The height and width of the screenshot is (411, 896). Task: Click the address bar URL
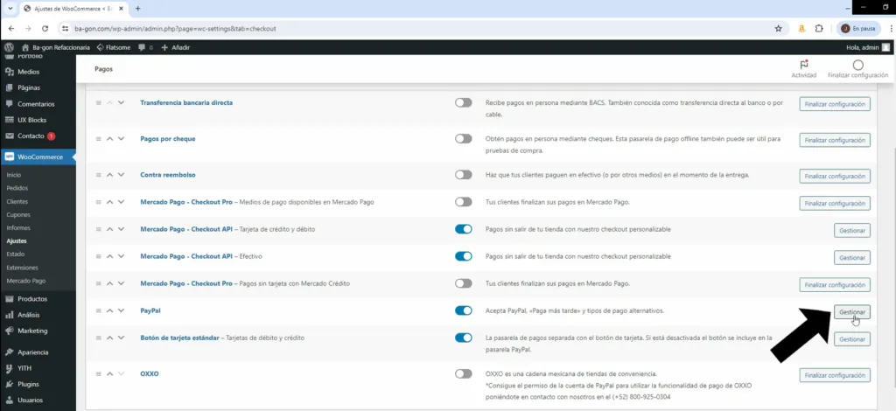[x=175, y=28]
